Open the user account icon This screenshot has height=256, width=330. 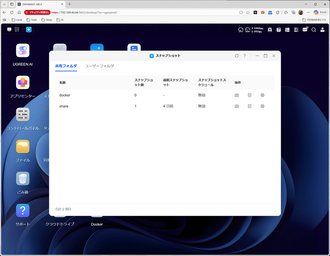click(323, 30)
